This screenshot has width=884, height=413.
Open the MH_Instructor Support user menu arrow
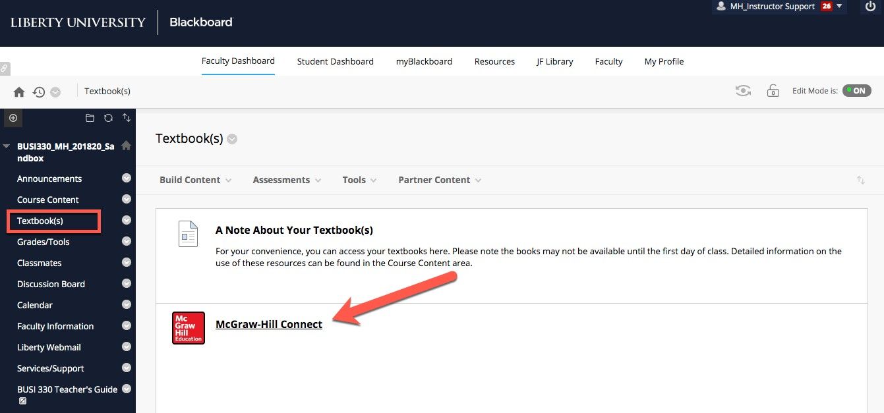[839, 6]
